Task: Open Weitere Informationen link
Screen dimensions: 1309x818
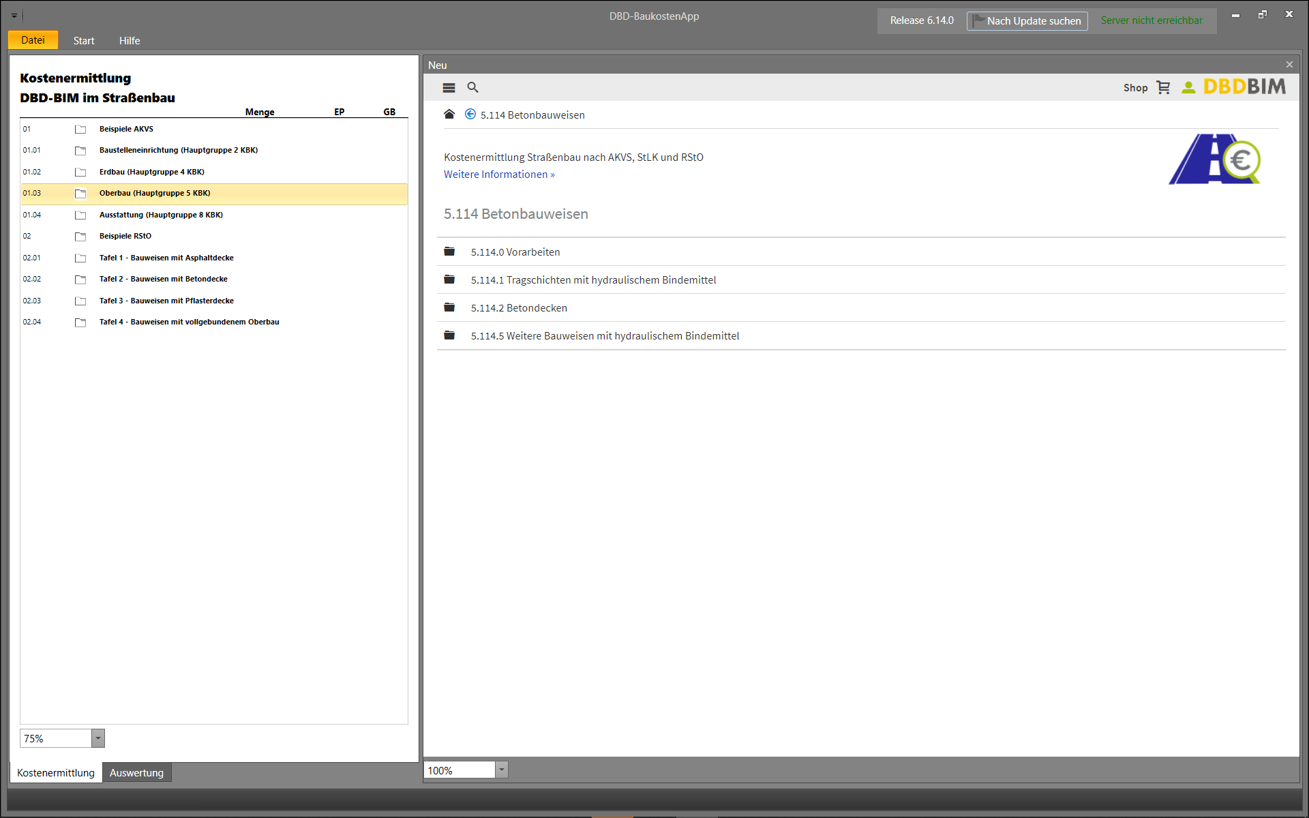Action: pos(499,175)
